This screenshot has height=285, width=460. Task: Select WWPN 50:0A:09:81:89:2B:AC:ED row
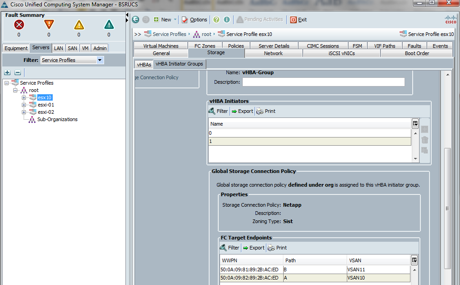315,270
